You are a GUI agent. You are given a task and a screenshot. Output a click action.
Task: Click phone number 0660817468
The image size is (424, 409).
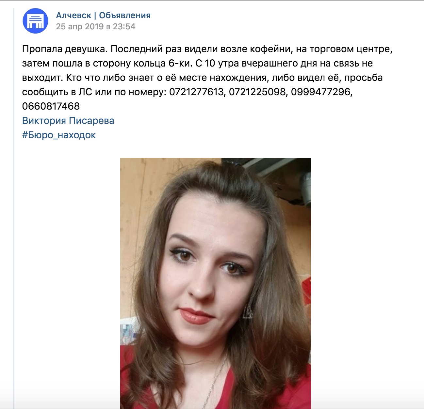click(x=51, y=106)
